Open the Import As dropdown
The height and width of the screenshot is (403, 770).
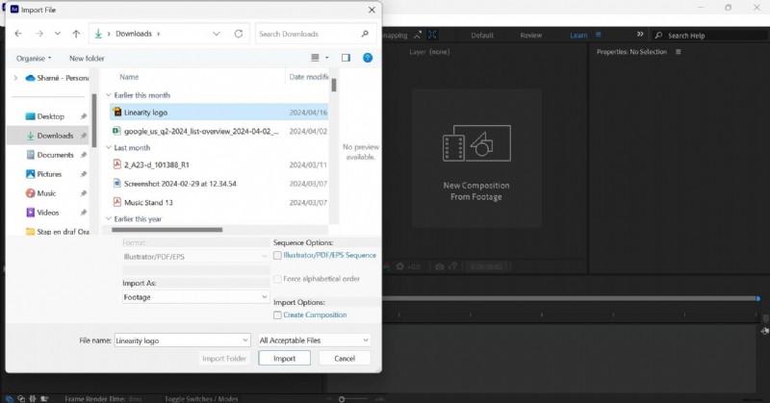(195, 297)
